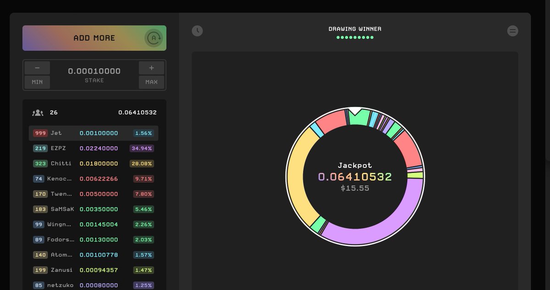Click the $15.55 jackpot value
This screenshot has width=550, height=290.
pyautogui.click(x=355, y=188)
